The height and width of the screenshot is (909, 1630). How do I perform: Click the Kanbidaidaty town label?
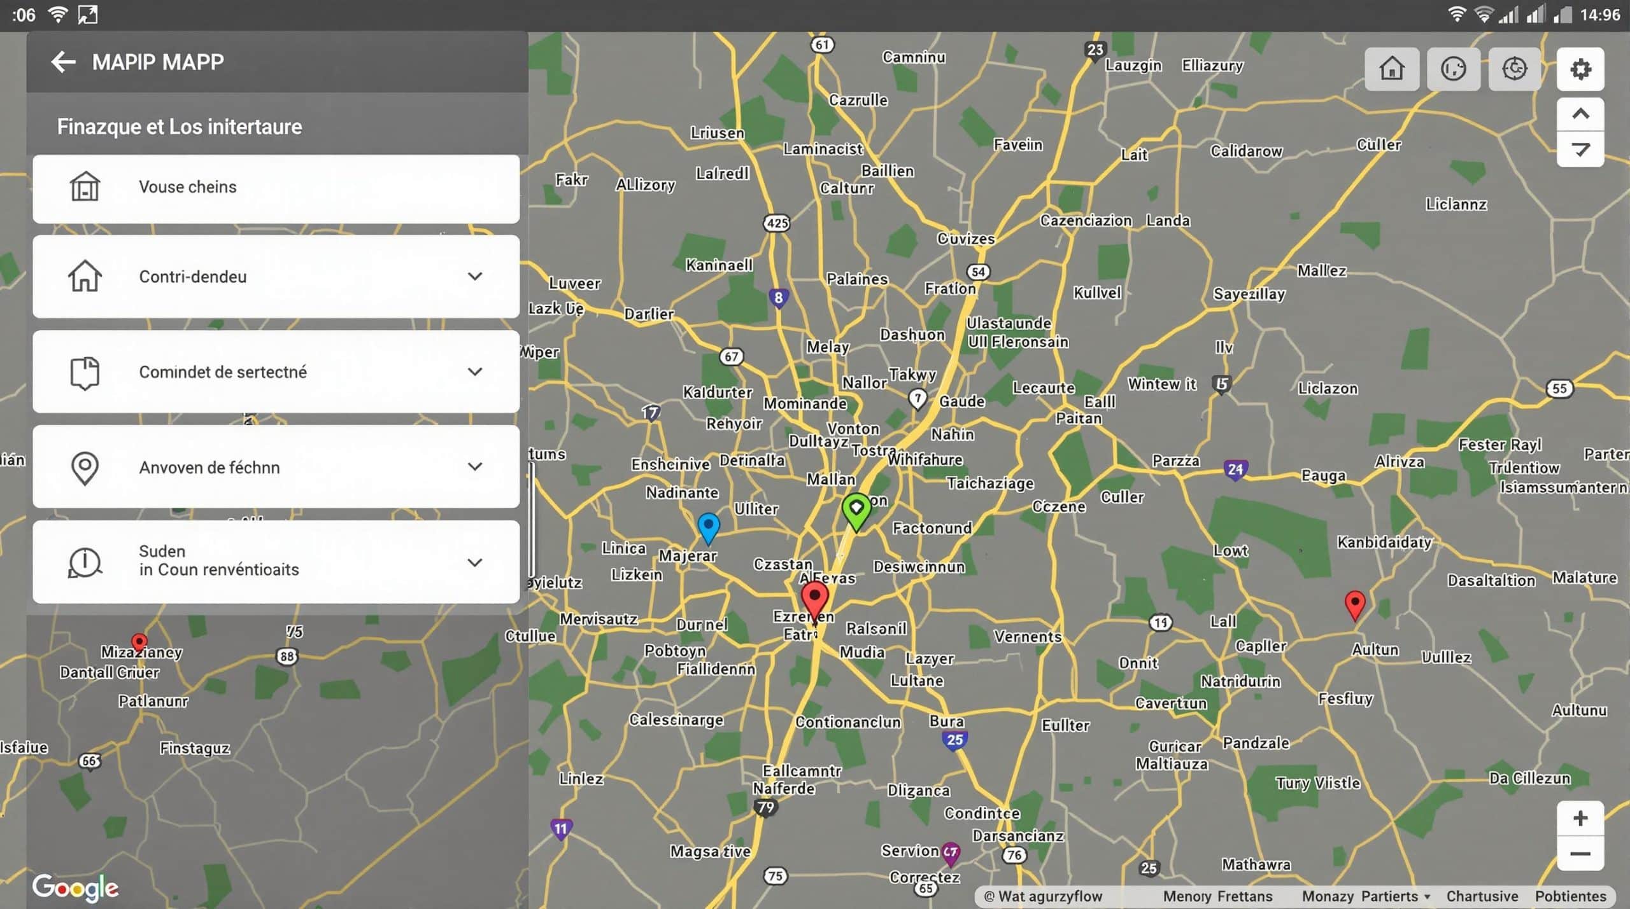tap(1385, 543)
